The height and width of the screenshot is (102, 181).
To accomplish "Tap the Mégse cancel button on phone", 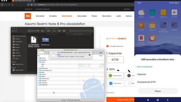I will (x=158, y=91).
